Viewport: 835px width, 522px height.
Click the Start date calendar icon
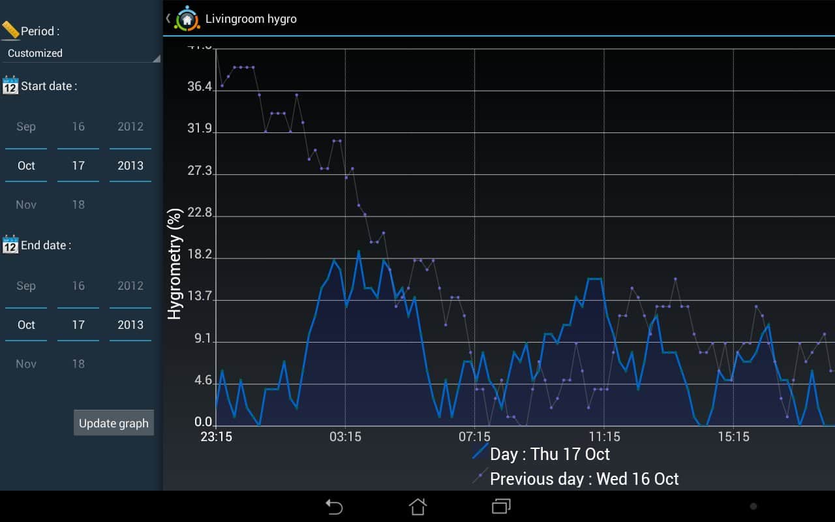click(x=10, y=85)
